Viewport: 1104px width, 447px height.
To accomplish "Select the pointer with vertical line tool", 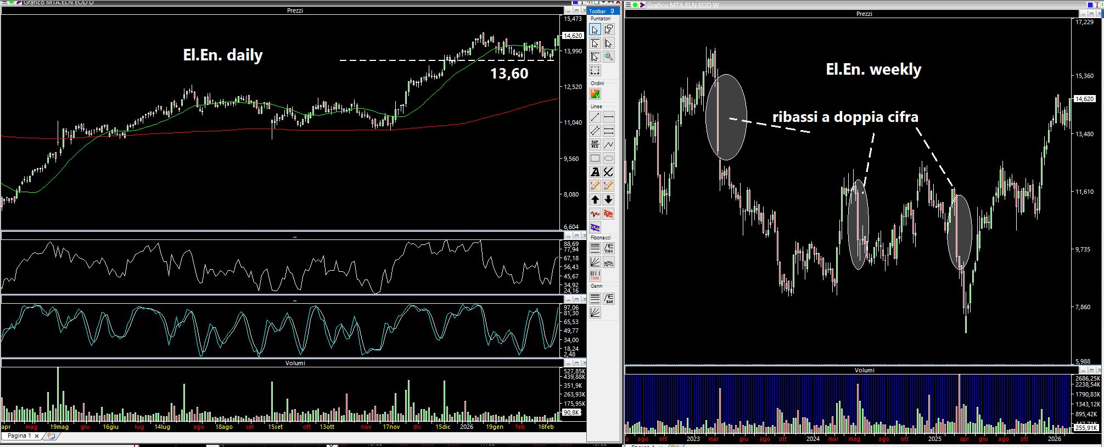I will [608, 43].
